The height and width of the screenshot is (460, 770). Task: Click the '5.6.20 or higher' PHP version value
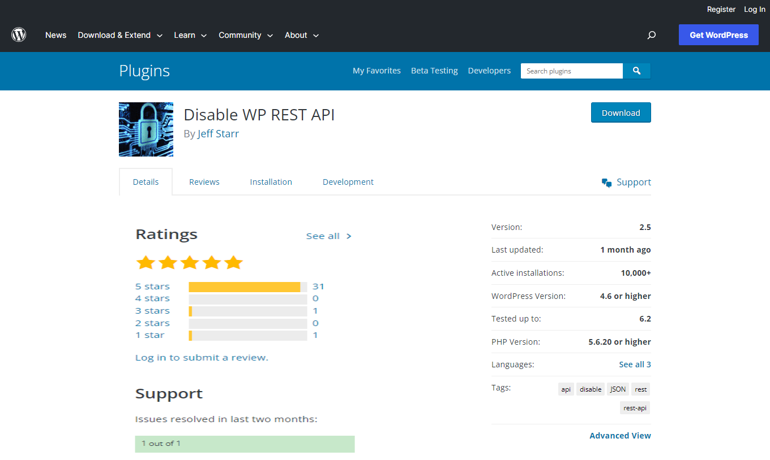tap(619, 342)
